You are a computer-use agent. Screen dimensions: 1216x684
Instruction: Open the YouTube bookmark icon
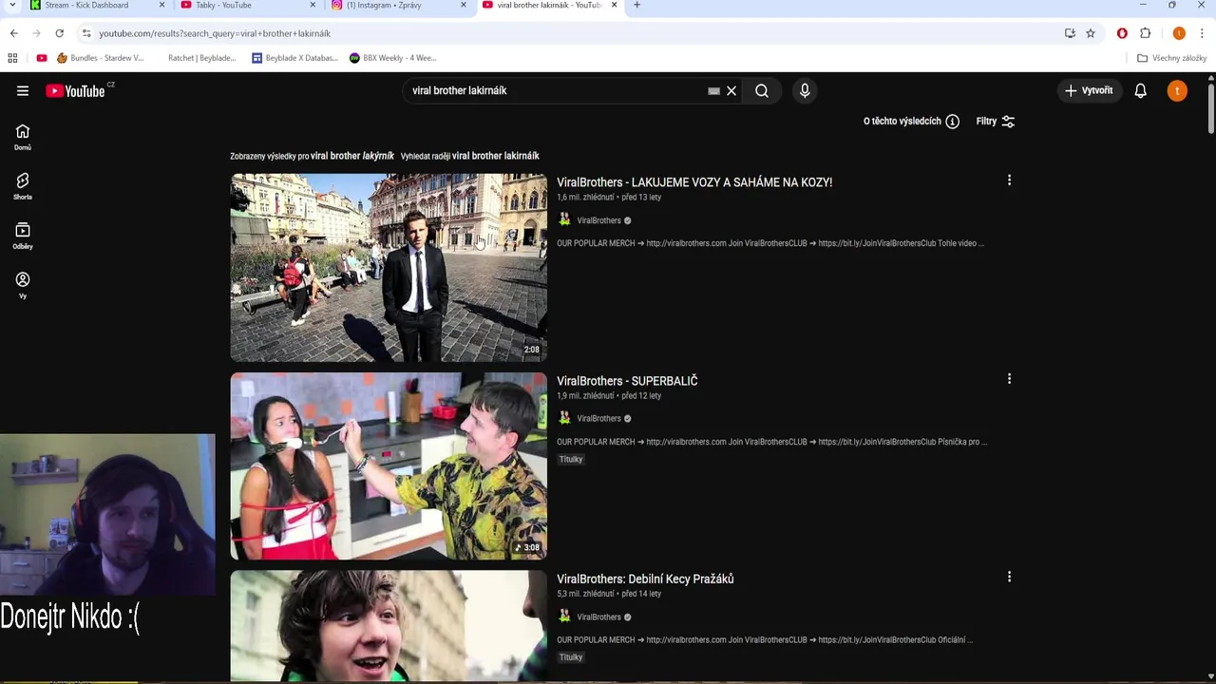point(42,58)
